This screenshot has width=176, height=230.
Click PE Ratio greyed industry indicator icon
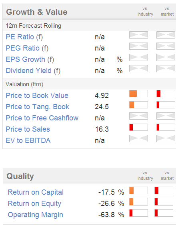(138, 35)
